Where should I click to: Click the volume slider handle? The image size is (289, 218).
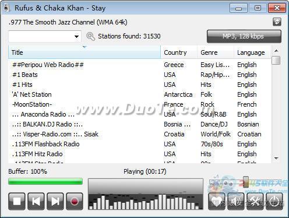point(246,182)
